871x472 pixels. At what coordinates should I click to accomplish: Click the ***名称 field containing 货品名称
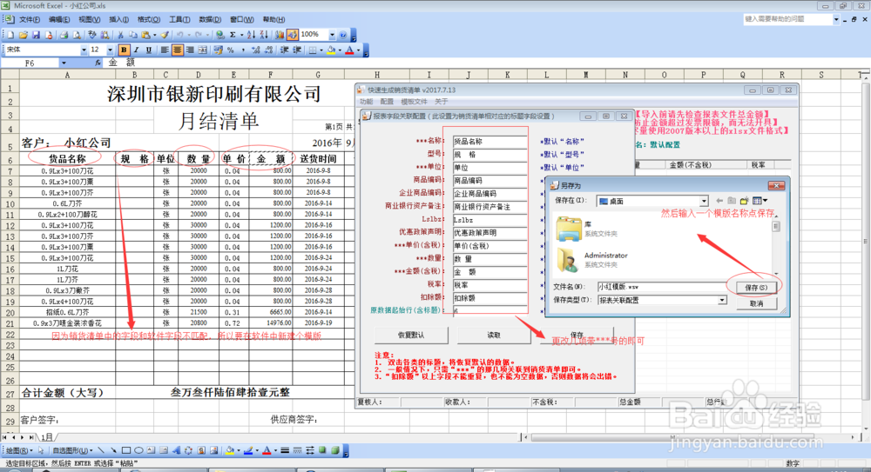(x=490, y=142)
